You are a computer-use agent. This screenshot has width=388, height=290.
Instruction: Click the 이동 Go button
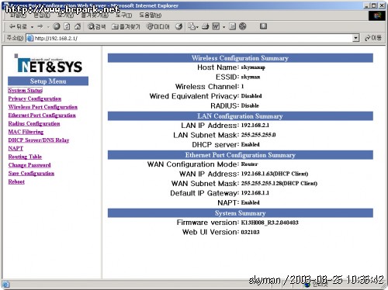point(373,38)
